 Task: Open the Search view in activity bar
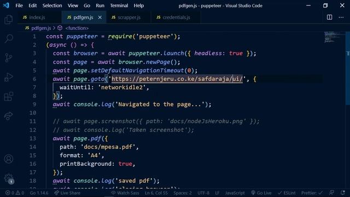pyautogui.click(x=9, y=38)
